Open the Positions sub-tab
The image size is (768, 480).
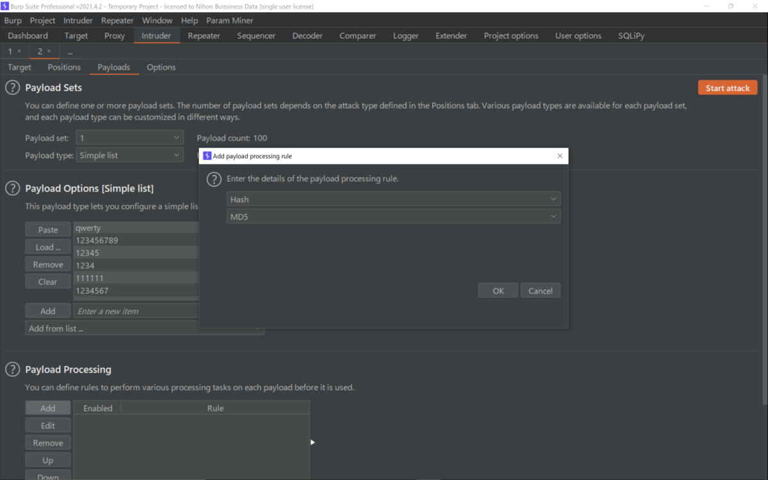tap(64, 67)
